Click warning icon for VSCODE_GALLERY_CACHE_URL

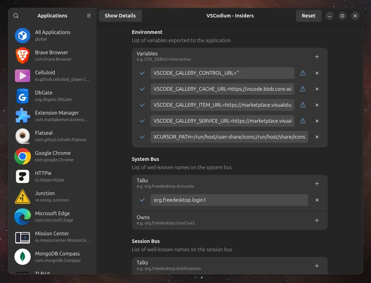coord(303,89)
